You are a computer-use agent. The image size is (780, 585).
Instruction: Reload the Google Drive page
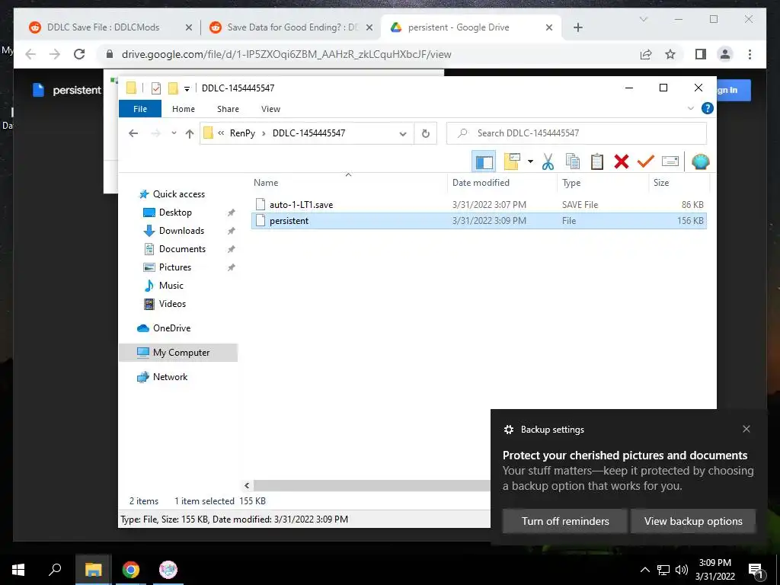[x=79, y=54]
